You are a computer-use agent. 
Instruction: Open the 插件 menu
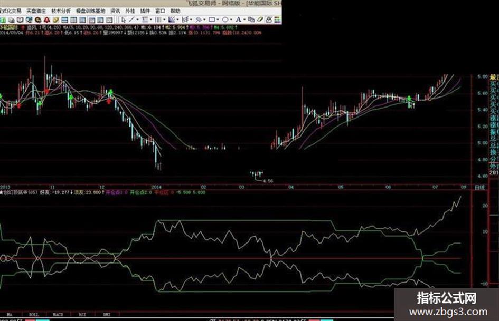(145, 11)
